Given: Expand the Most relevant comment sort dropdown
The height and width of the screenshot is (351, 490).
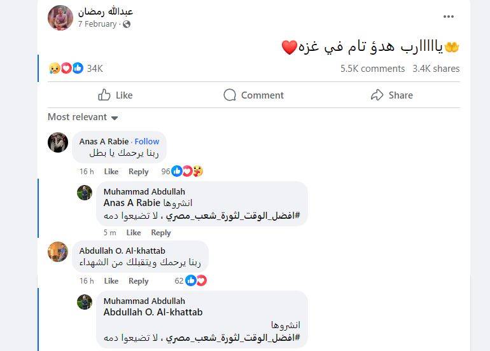Looking at the screenshot, I should 83,117.
